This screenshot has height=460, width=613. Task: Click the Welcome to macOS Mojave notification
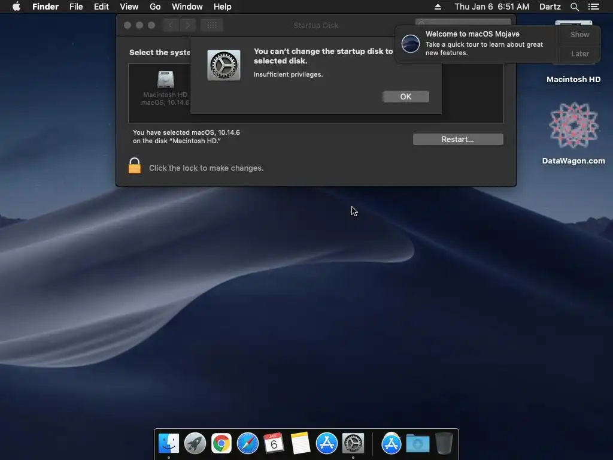click(x=477, y=43)
